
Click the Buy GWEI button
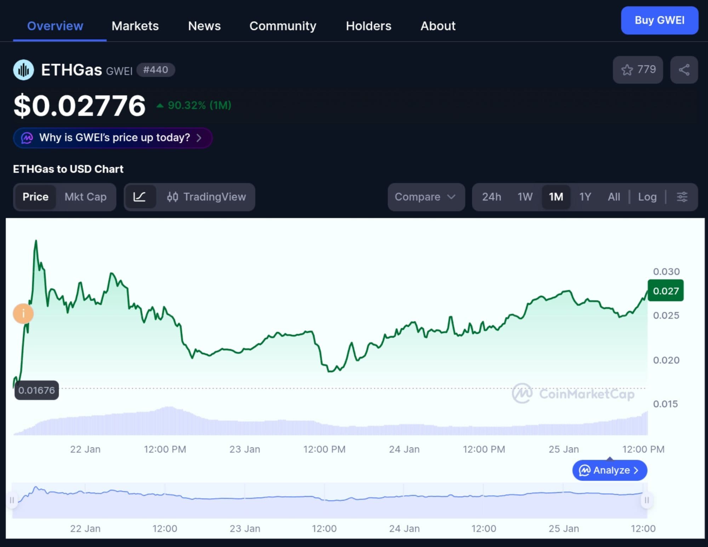click(659, 20)
